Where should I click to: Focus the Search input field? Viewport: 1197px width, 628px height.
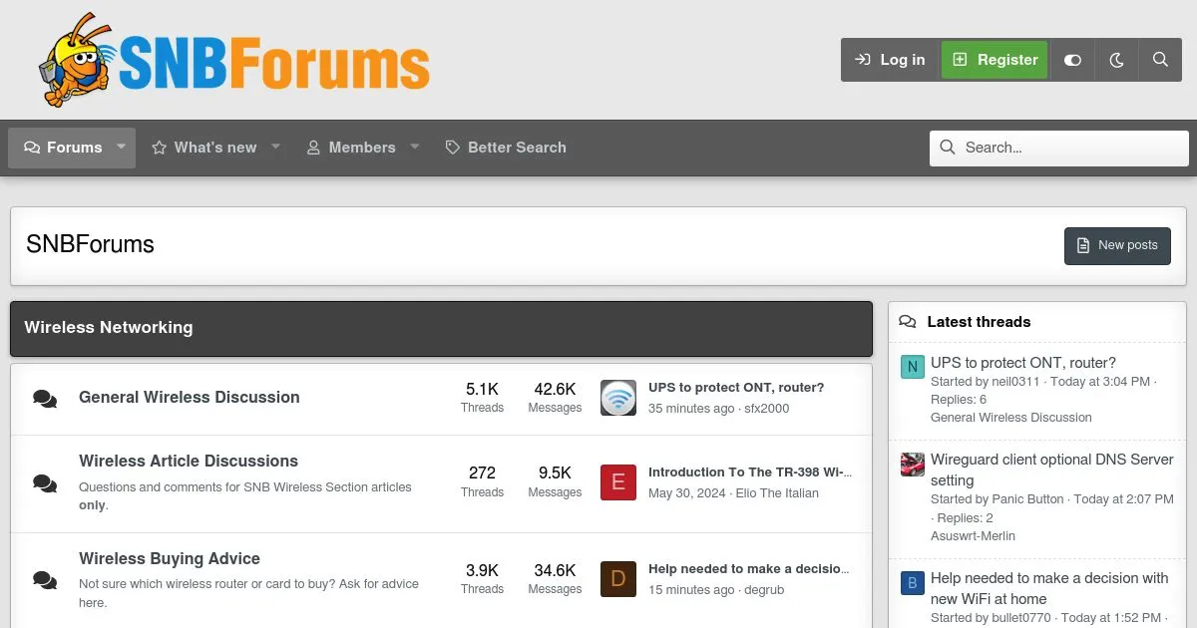1059,148
